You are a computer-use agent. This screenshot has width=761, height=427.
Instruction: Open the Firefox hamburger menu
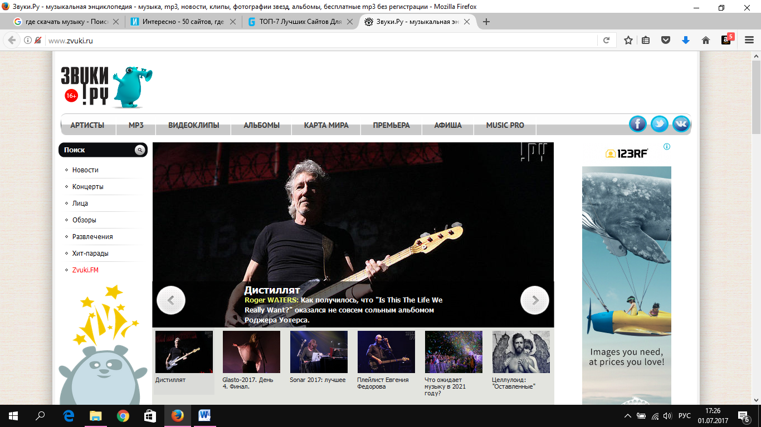pos(748,40)
